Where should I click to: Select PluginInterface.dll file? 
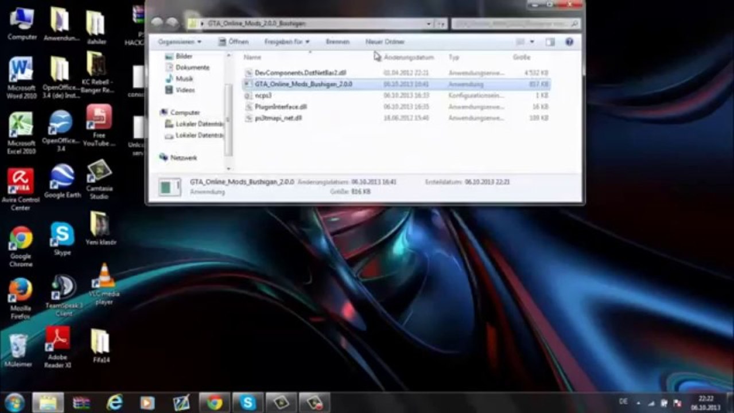pyautogui.click(x=275, y=107)
